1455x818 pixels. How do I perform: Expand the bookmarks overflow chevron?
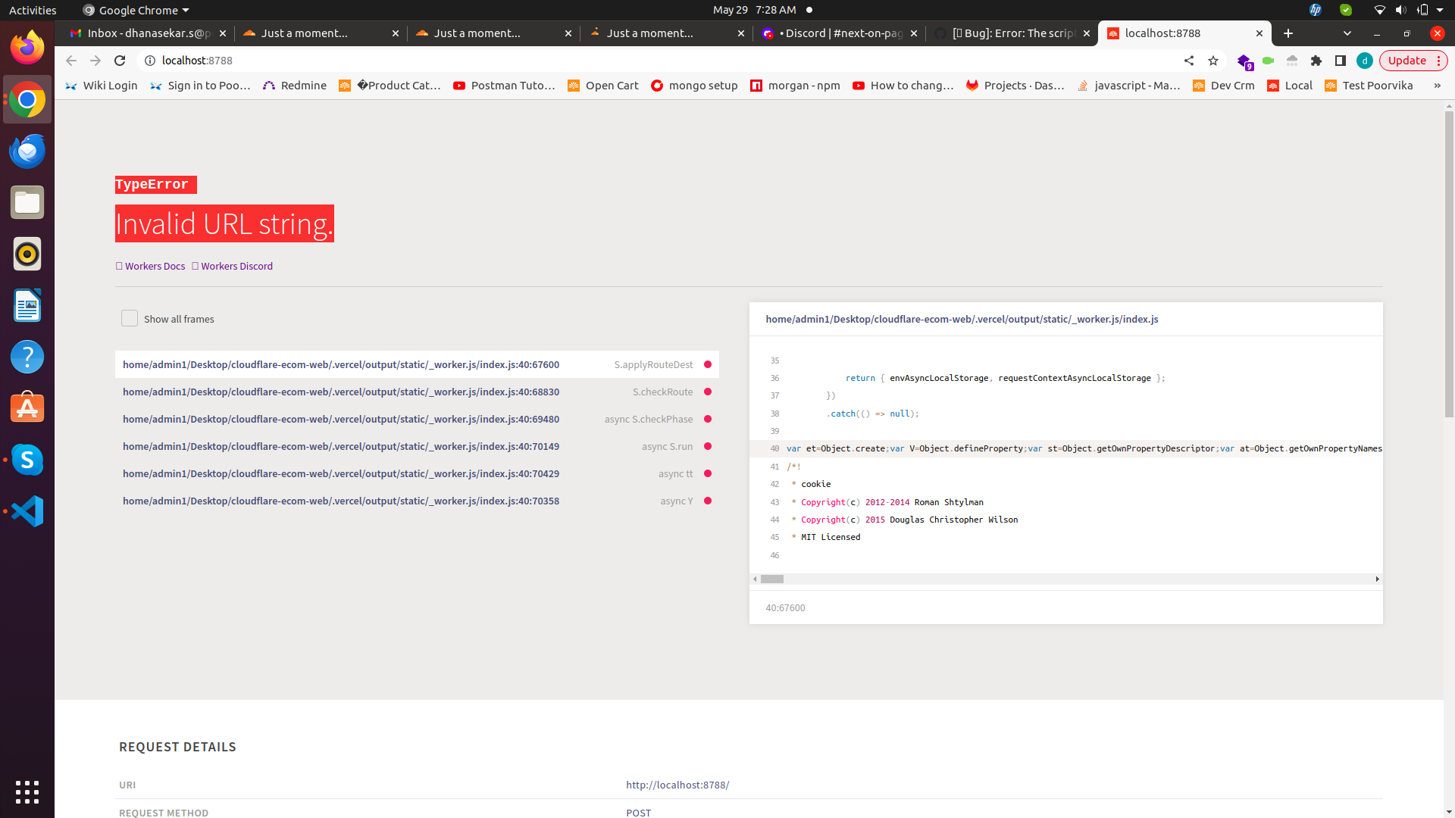pyautogui.click(x=1437, y=86)
